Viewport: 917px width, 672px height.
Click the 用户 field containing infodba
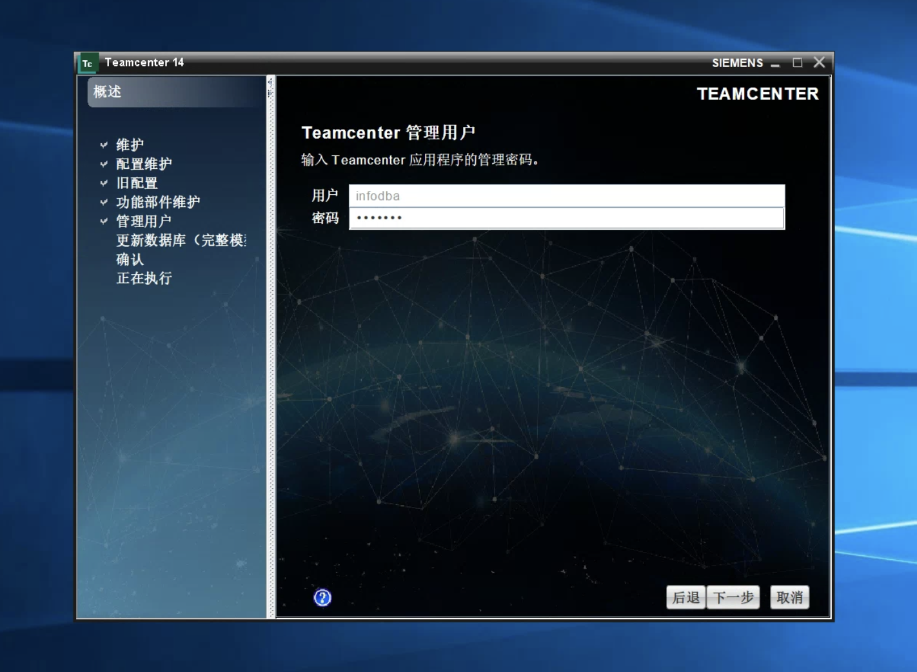coord(567,196)
